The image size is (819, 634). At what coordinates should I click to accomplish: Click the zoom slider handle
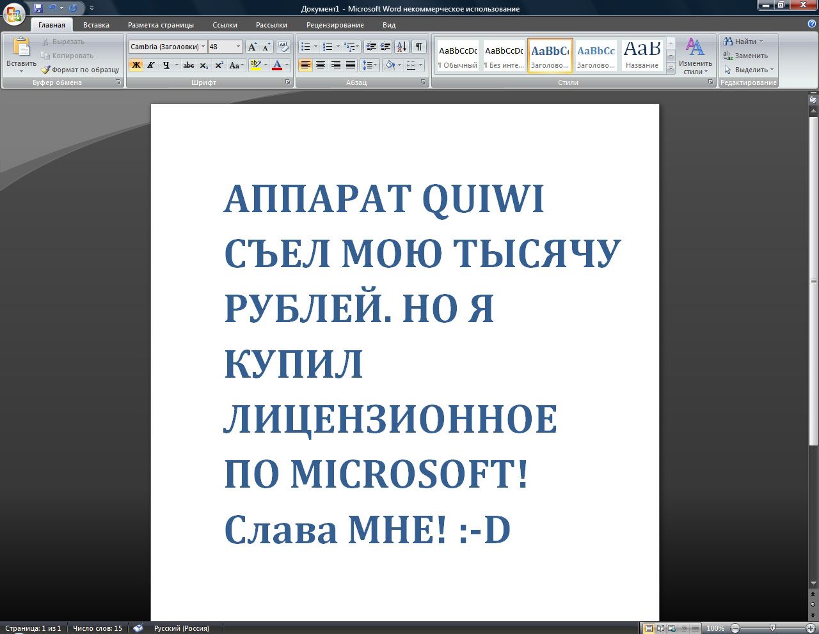point(773,628)
